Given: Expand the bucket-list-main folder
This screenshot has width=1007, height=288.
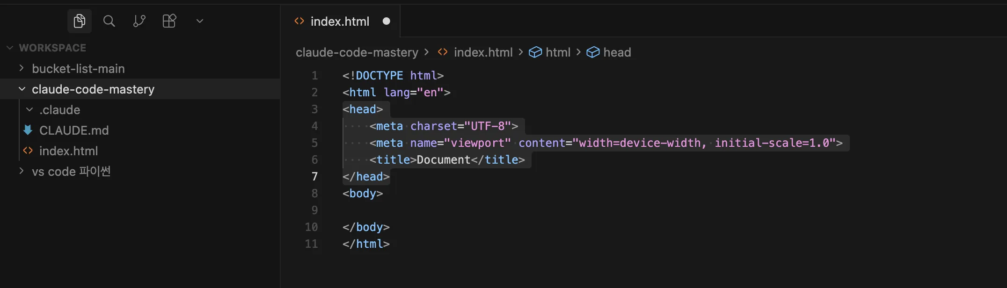Looking at the screenshot, I should coord(78,69).
